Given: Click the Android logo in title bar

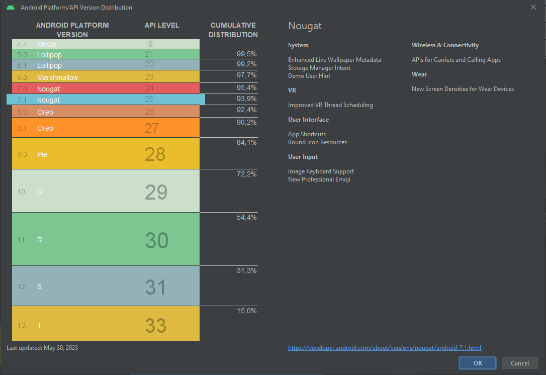Looking at the screenshot, I should [11, 8].
